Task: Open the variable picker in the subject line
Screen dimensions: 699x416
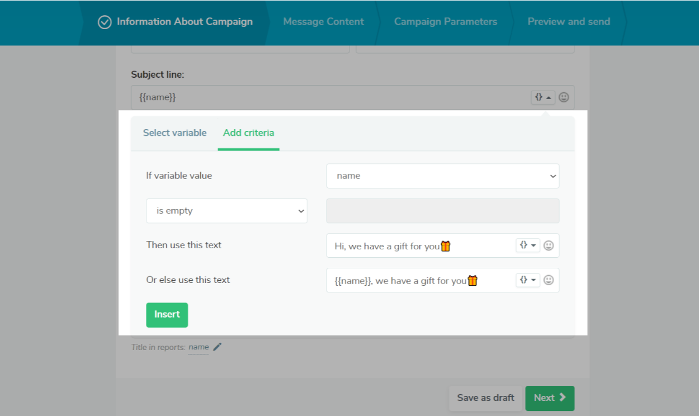Action: (x=540, y=97)
